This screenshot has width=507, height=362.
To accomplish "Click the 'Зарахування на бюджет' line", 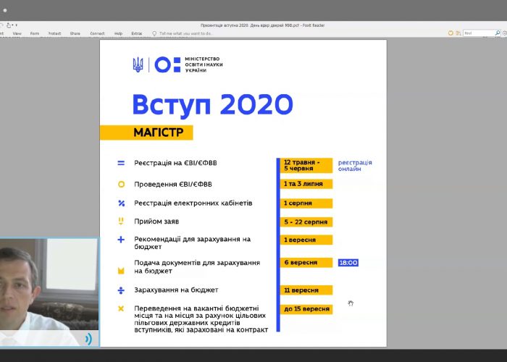I will pos(176,290).
